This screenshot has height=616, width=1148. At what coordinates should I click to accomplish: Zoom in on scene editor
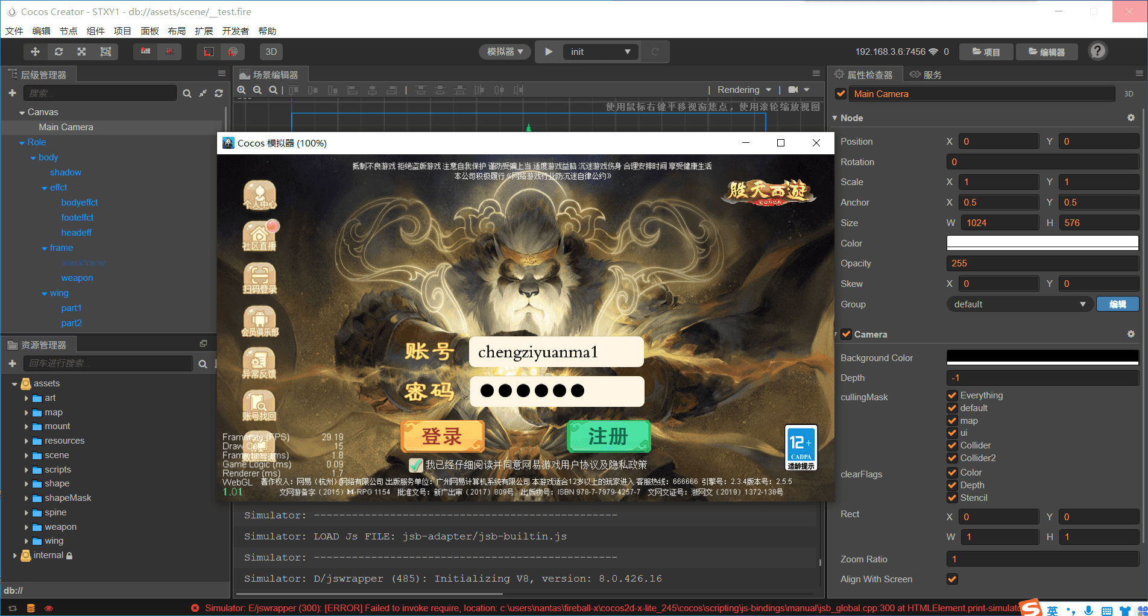[x=242, y=90]
